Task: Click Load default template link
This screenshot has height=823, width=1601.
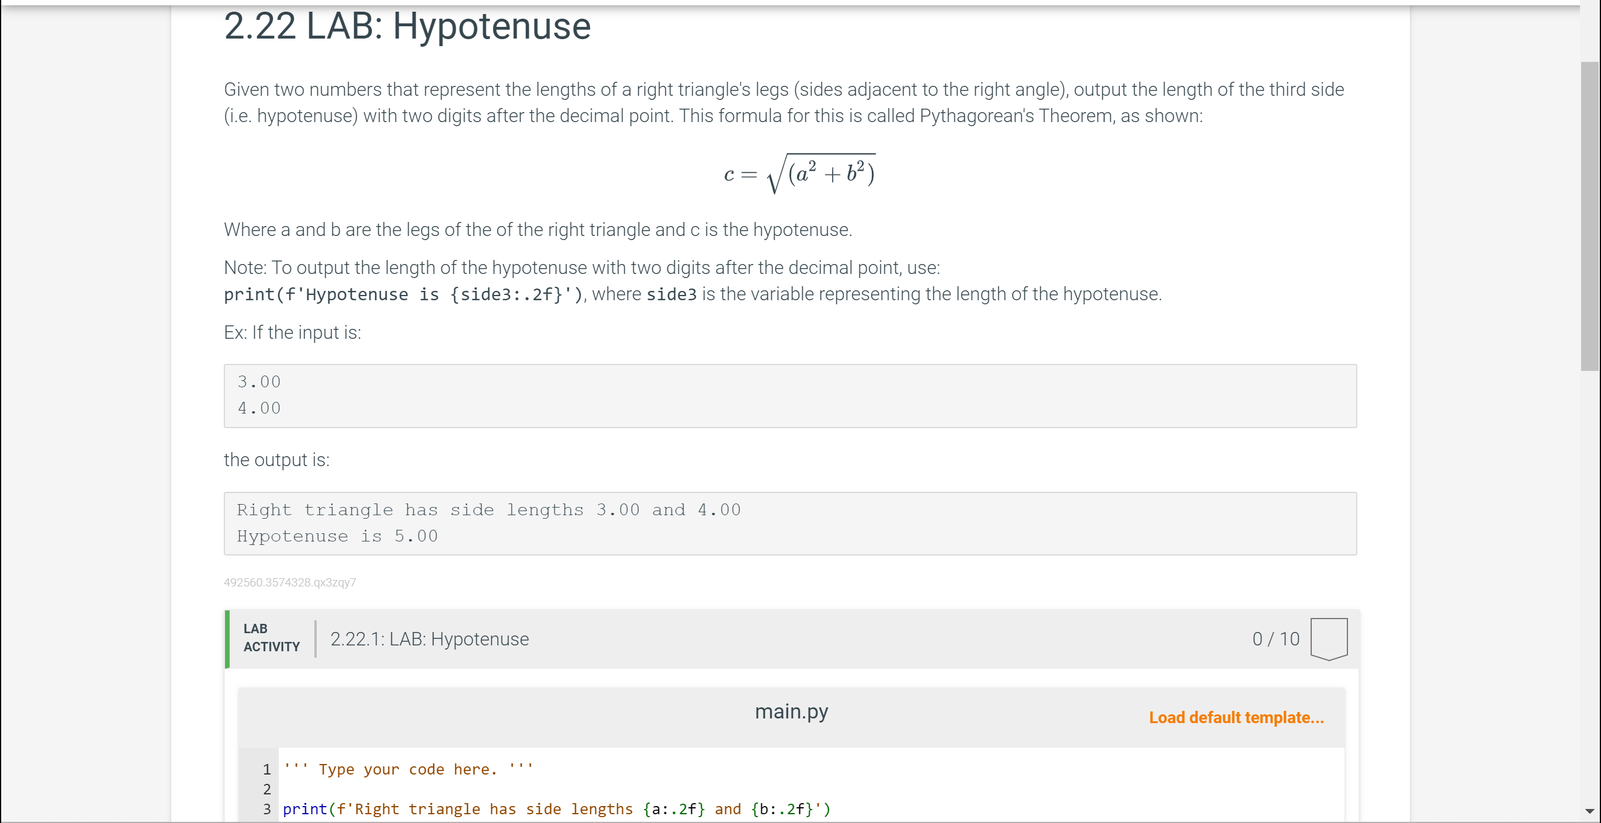Action: click(x=1236, y=717)
